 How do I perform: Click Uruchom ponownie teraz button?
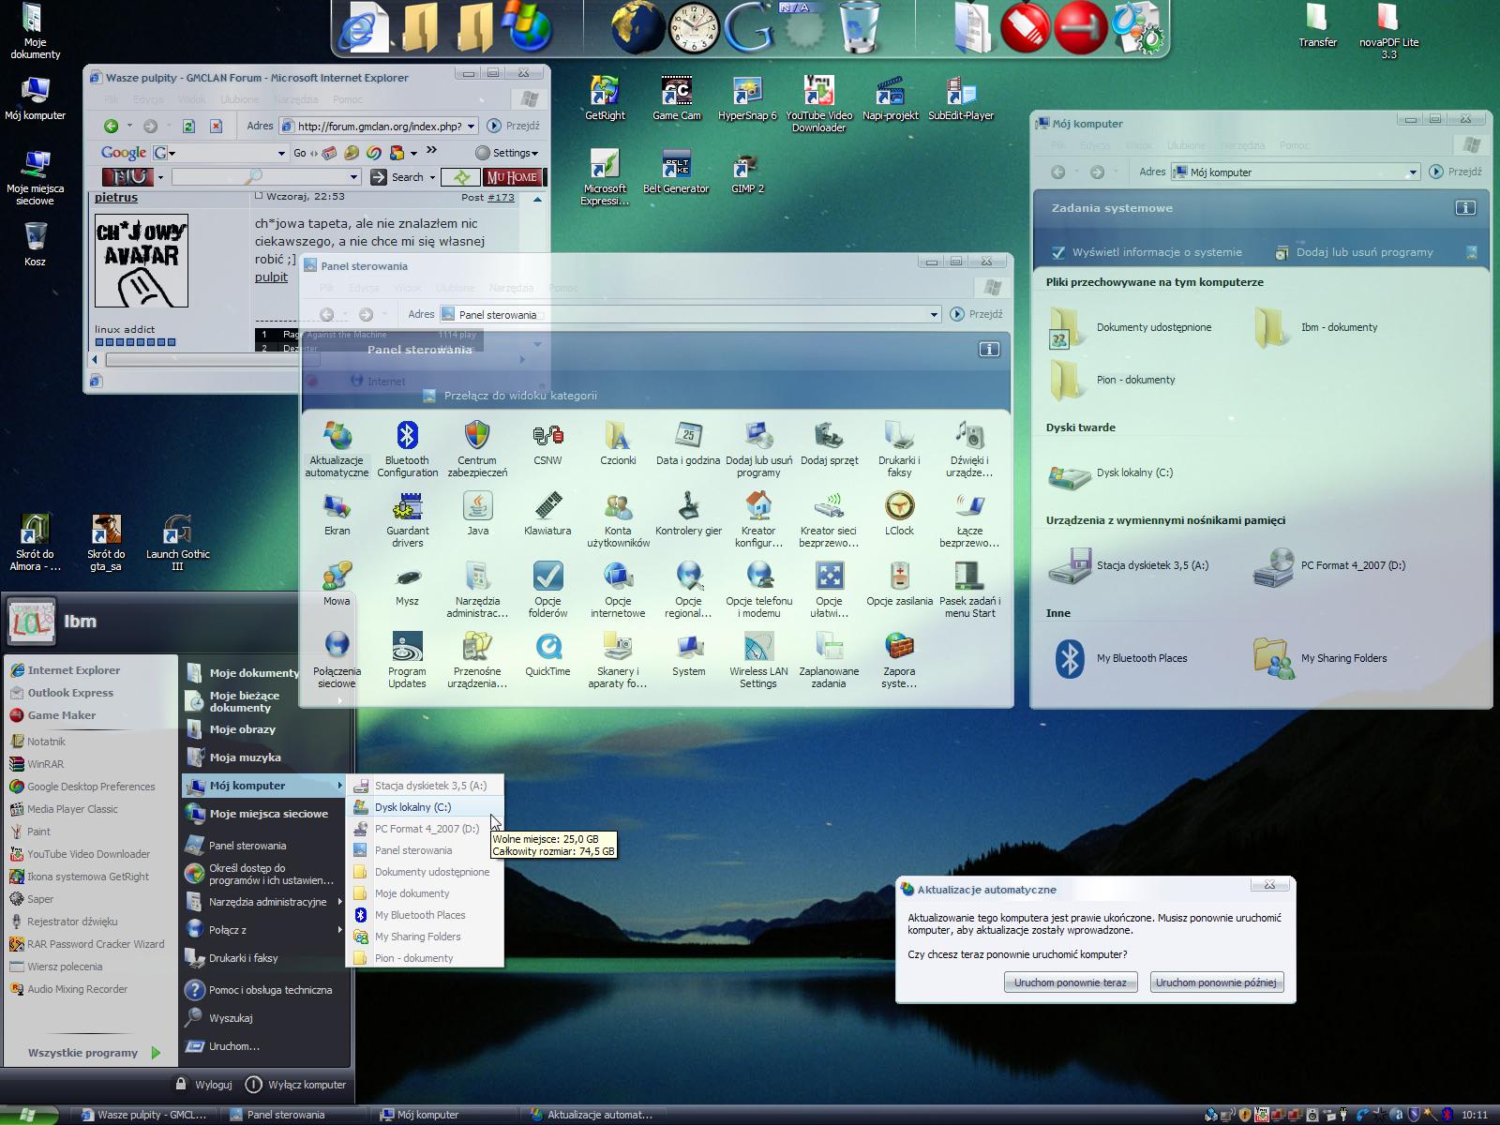(1070, 982)
